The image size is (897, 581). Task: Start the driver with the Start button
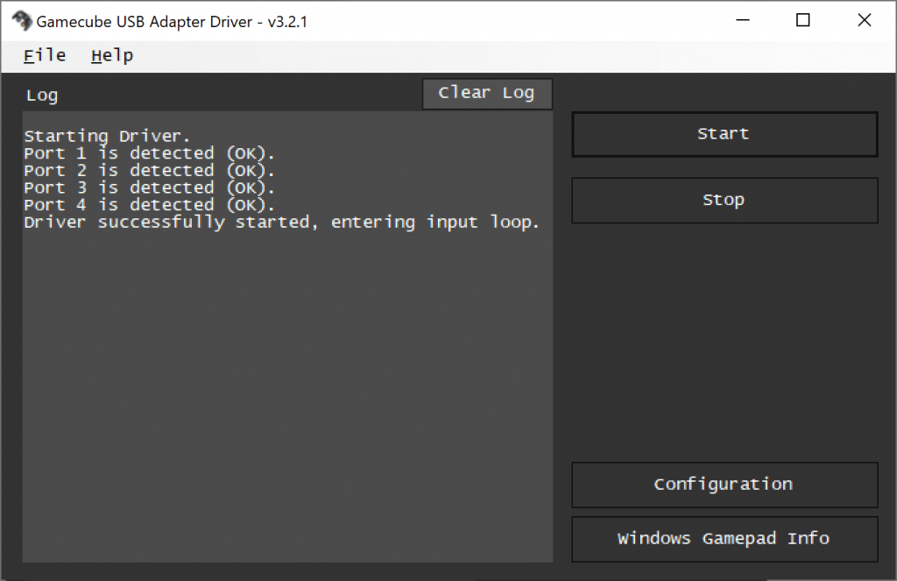[724, 134]
